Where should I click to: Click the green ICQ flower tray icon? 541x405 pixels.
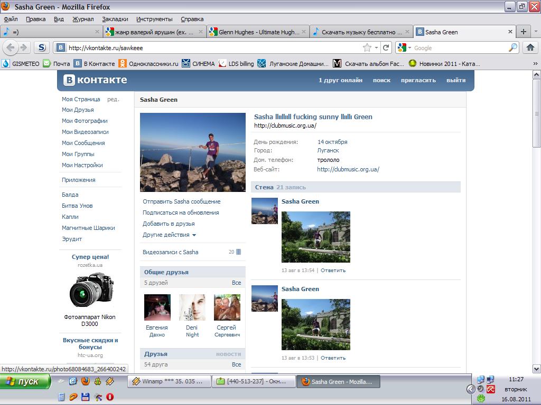pyautogui.click(x=481, y=399)
